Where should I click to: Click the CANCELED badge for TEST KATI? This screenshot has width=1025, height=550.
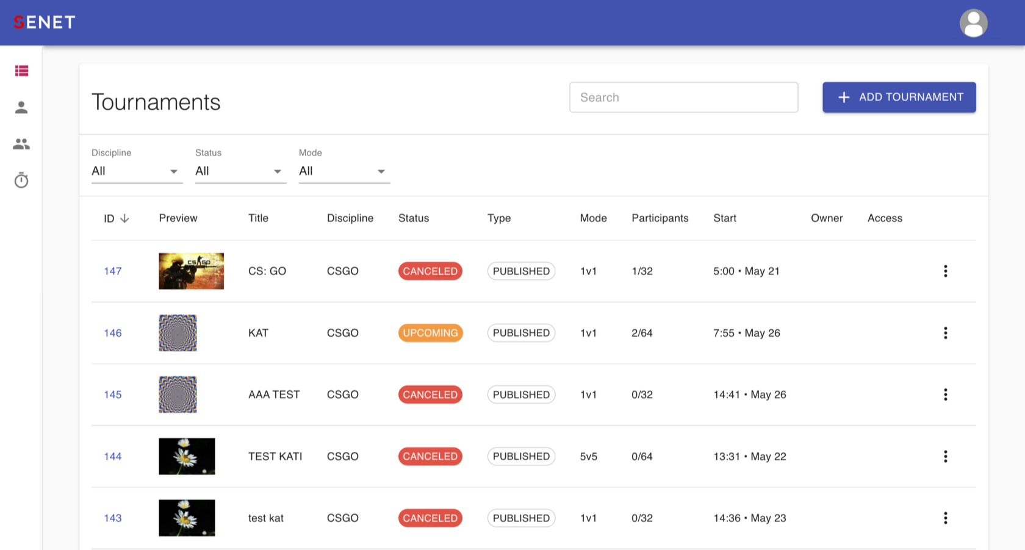pos(430,456)
